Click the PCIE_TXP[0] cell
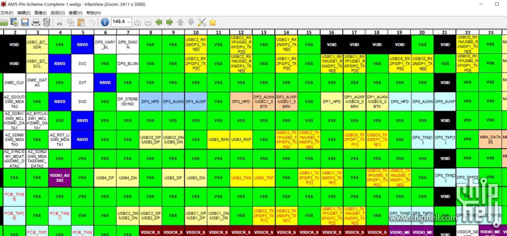Viewport: 507px width, 236px height. [x=14, y=216]
